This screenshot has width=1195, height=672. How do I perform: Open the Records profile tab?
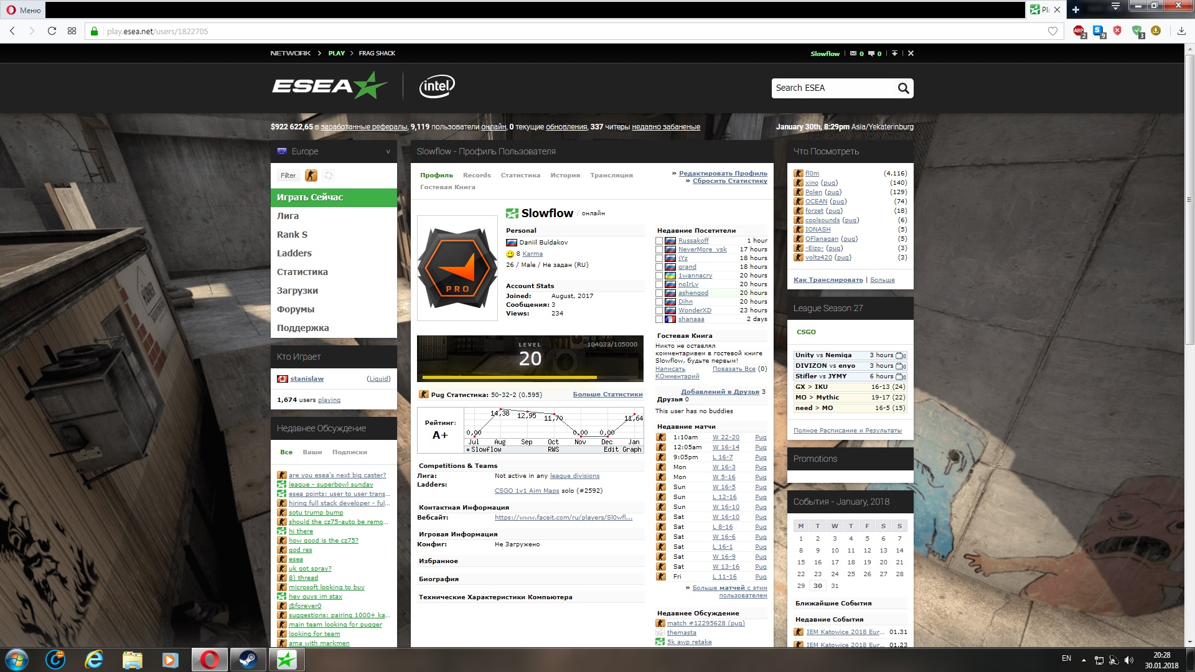point(477,175)
